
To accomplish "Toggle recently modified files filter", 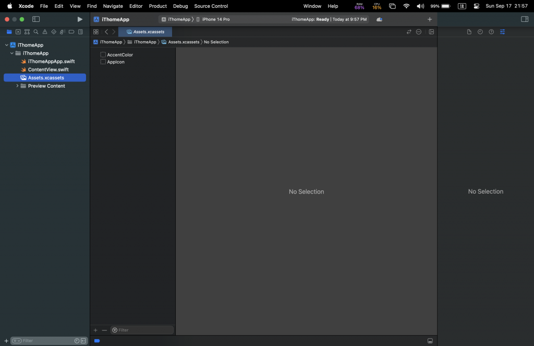I will click(77, 341).
